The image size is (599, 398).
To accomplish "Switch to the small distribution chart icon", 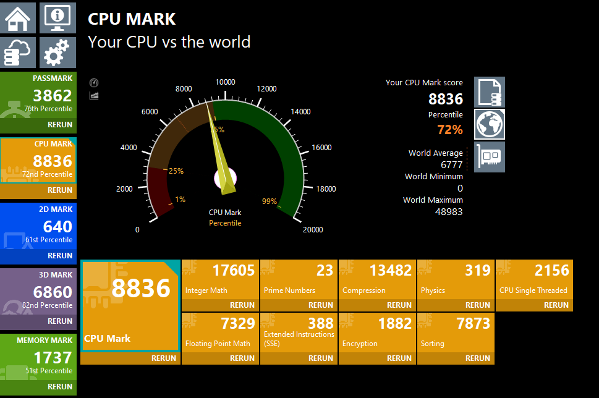I will tap(94, 96).
